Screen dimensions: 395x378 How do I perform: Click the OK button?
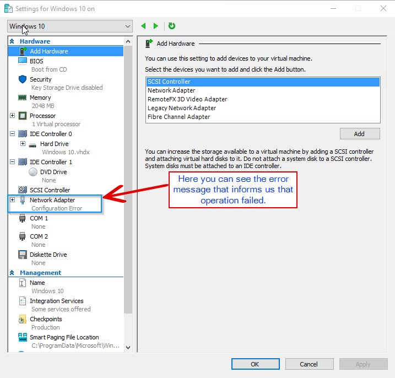click(256, 364)
